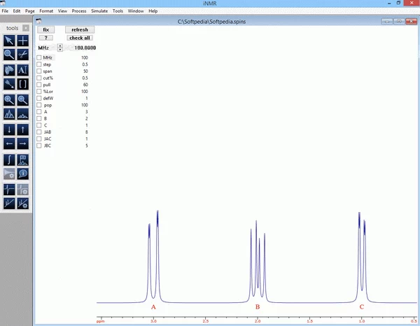Click the right arrow tool icon
Screen dimensions: 420x326
[x=23, y=143]
